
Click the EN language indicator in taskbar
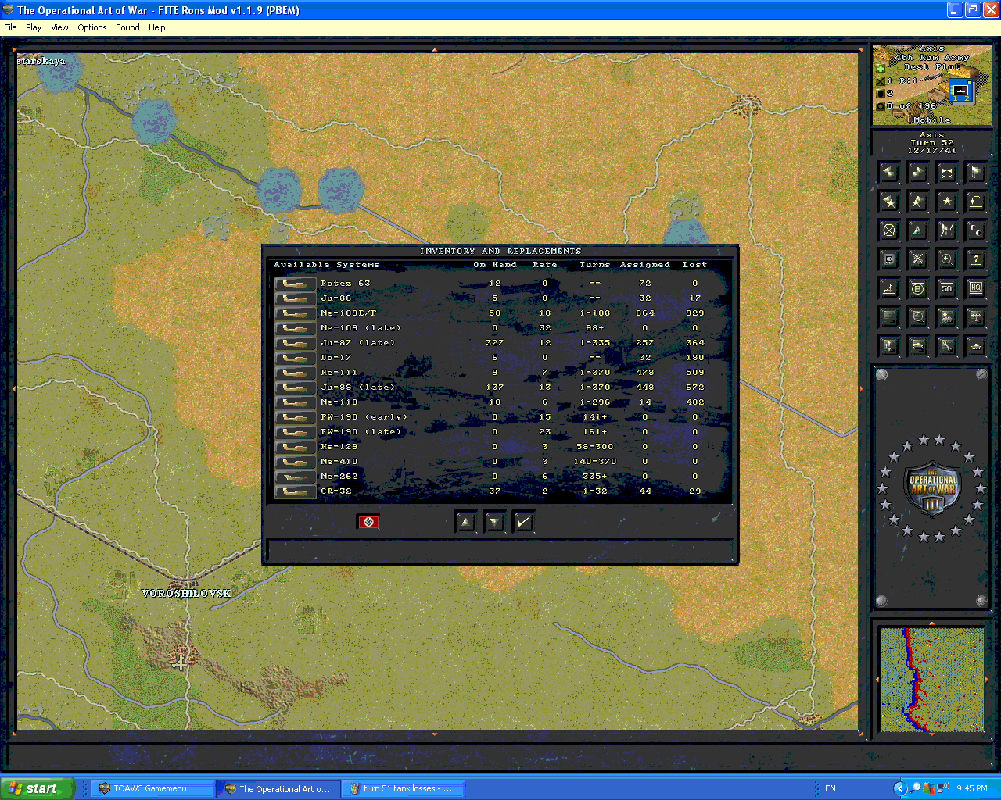[831, 789]
